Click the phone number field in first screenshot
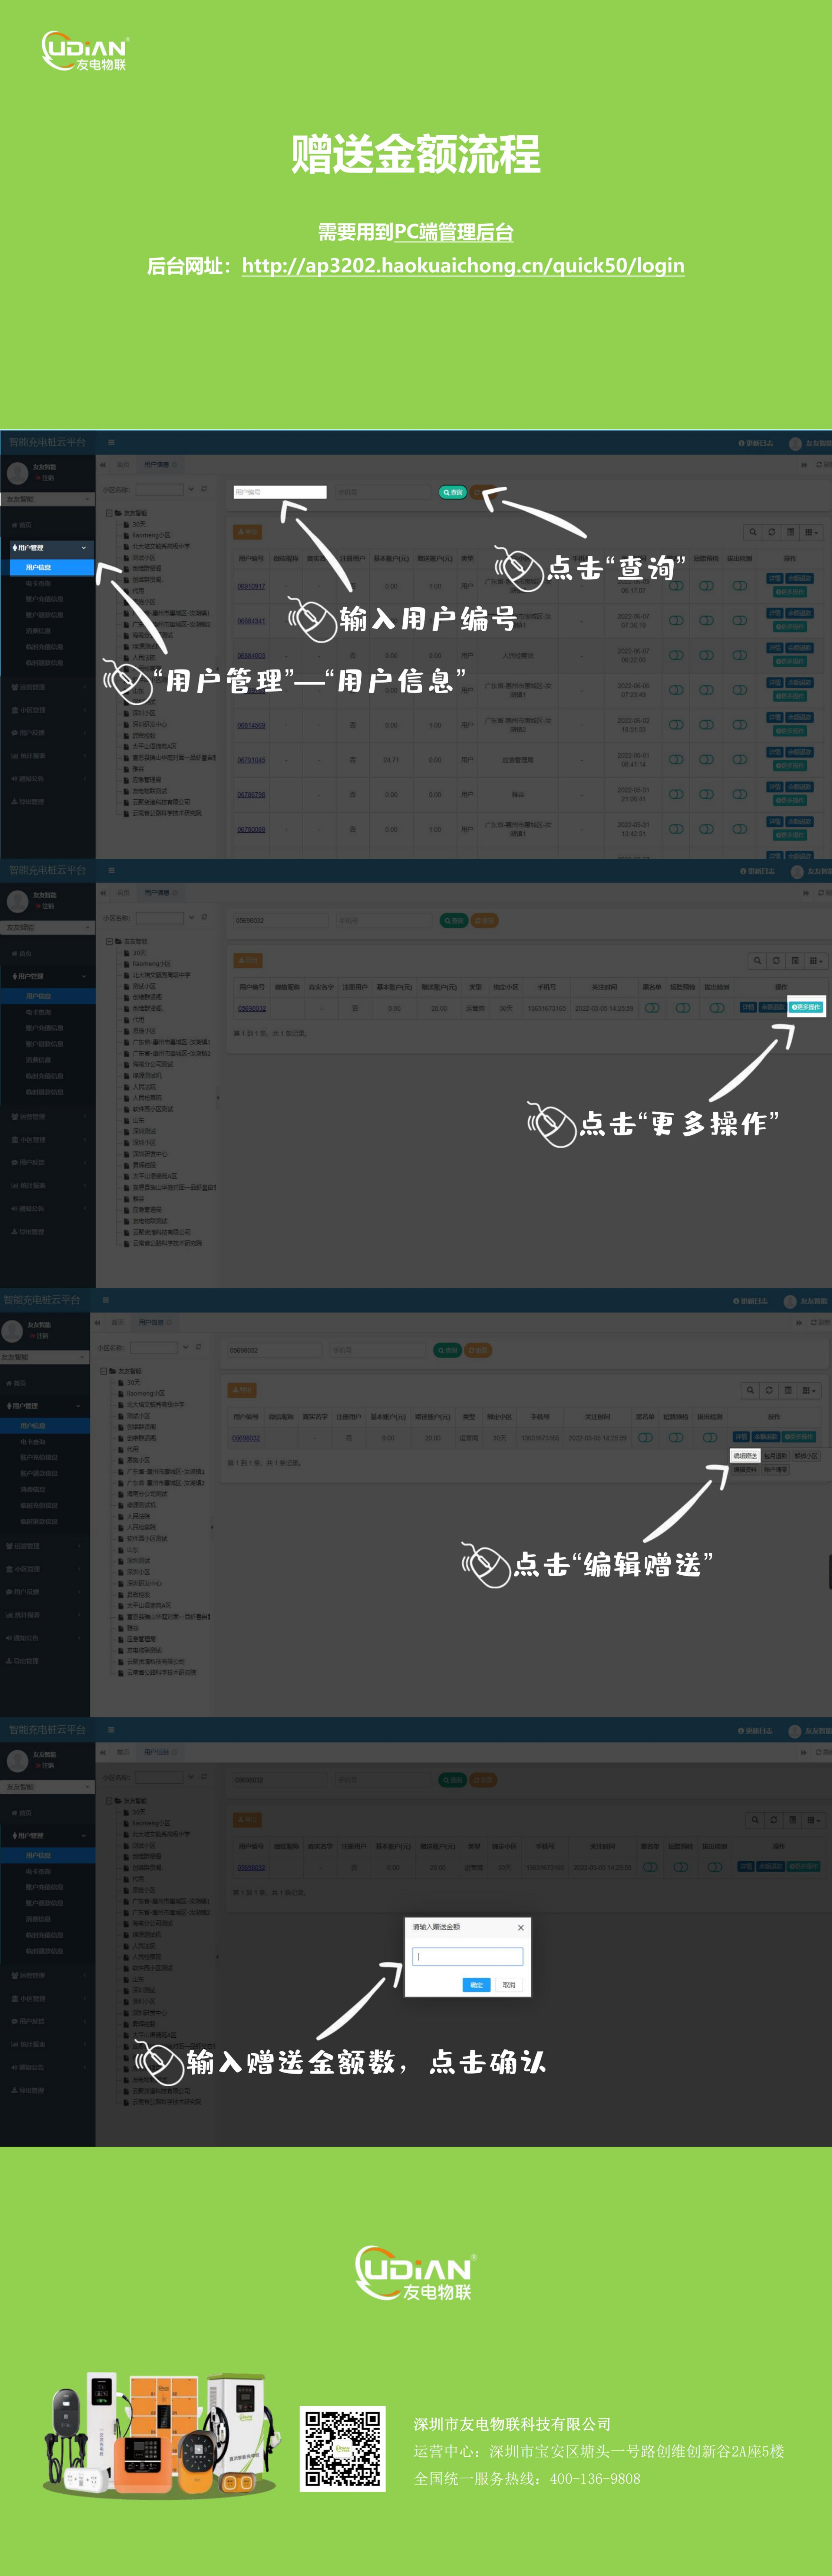Viewport: 832px width, 2576px height. coord(383,492)
